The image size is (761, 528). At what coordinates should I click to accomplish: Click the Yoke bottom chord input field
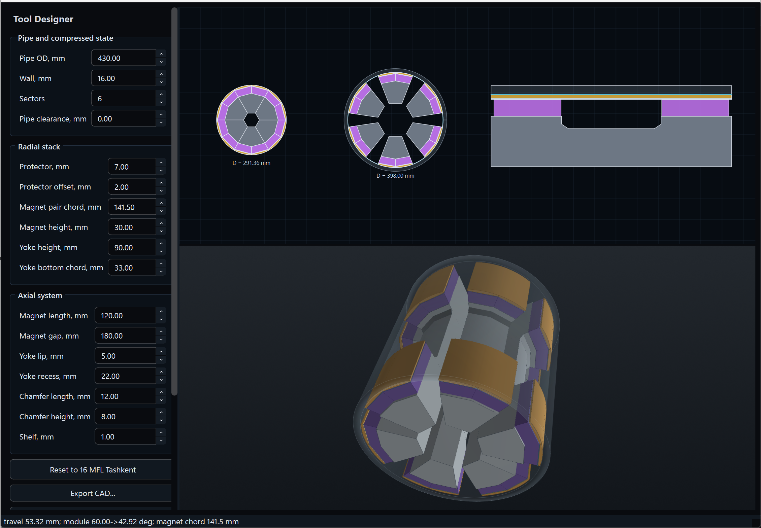point(132,268)
